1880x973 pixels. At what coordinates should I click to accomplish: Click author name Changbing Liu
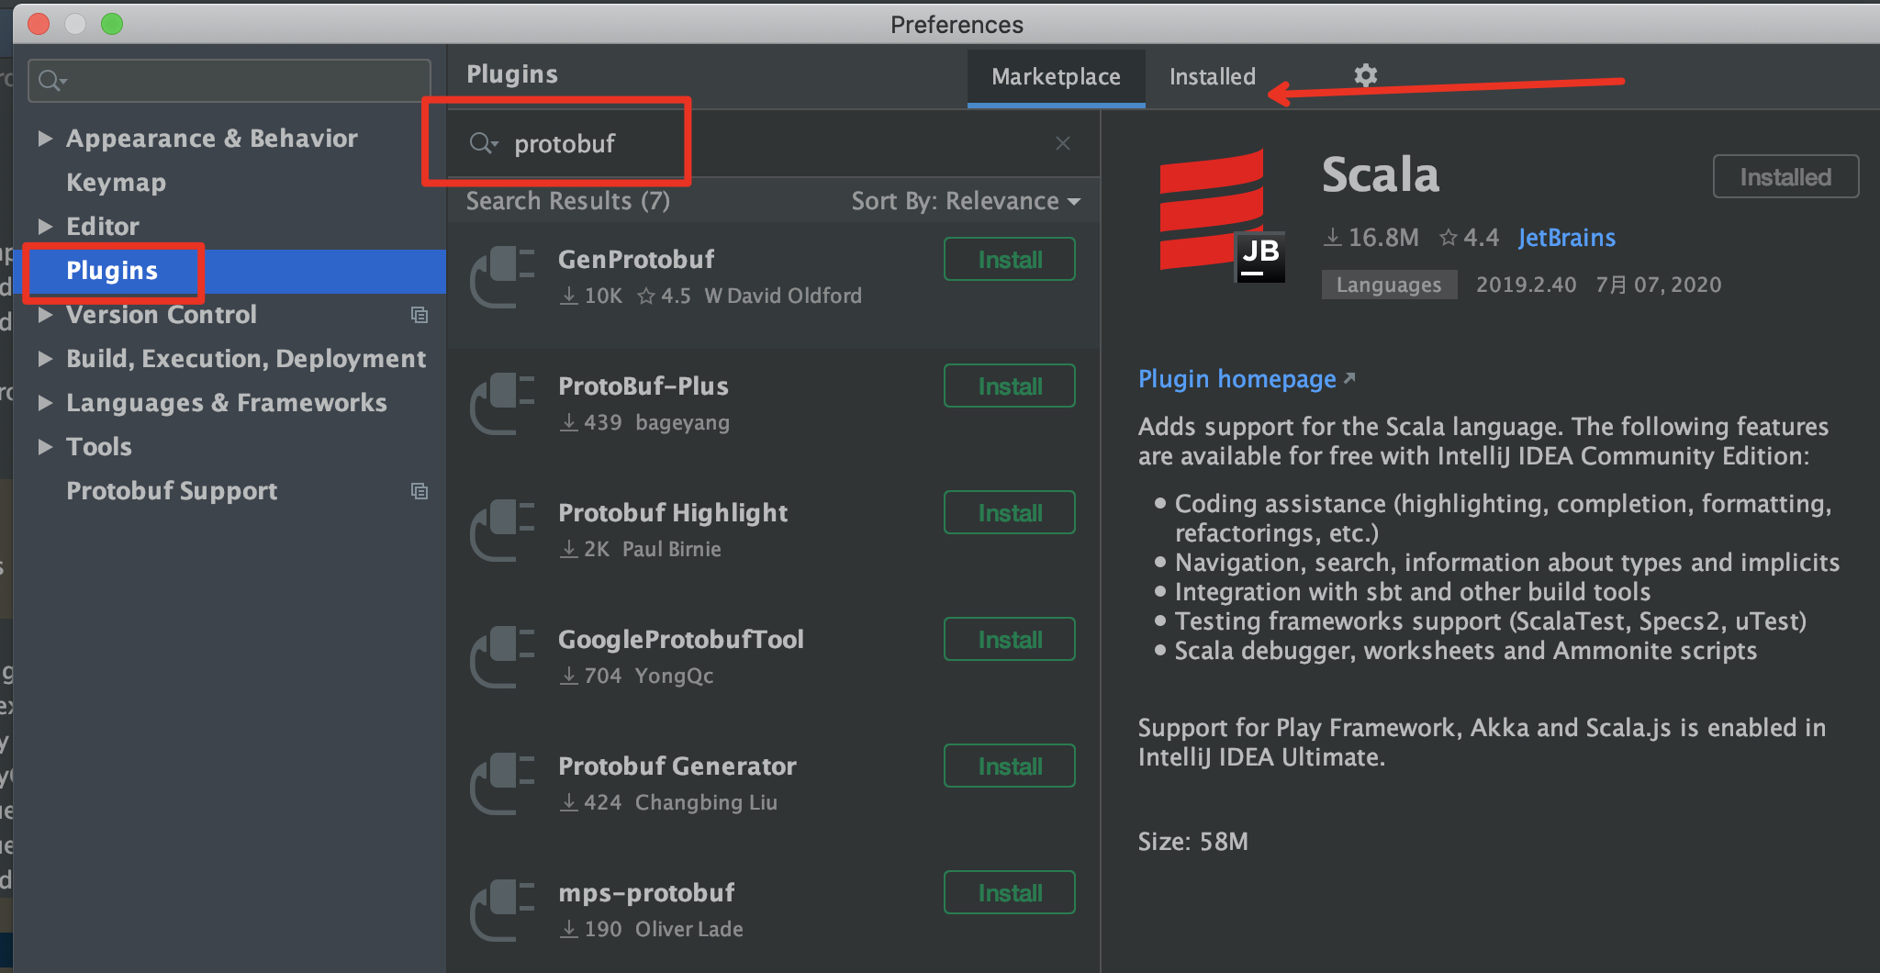click(x=706, y=802)
